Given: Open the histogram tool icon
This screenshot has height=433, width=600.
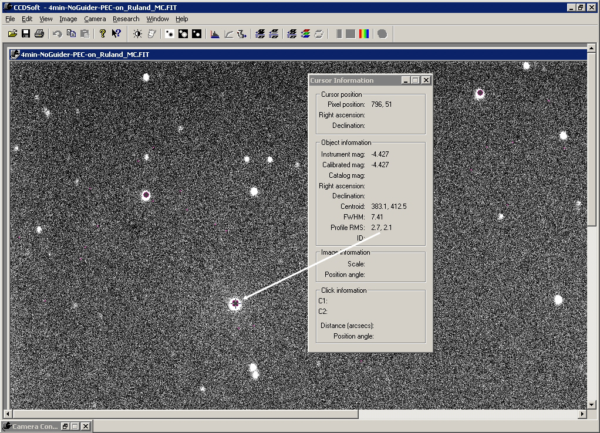Looking at the screenshot, I should 215,33.
